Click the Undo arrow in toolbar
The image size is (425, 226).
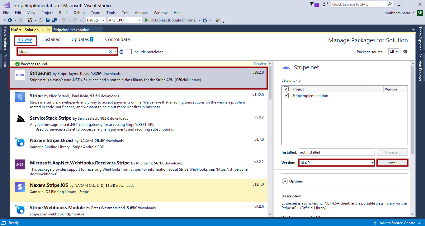click(x=64, y=20)
